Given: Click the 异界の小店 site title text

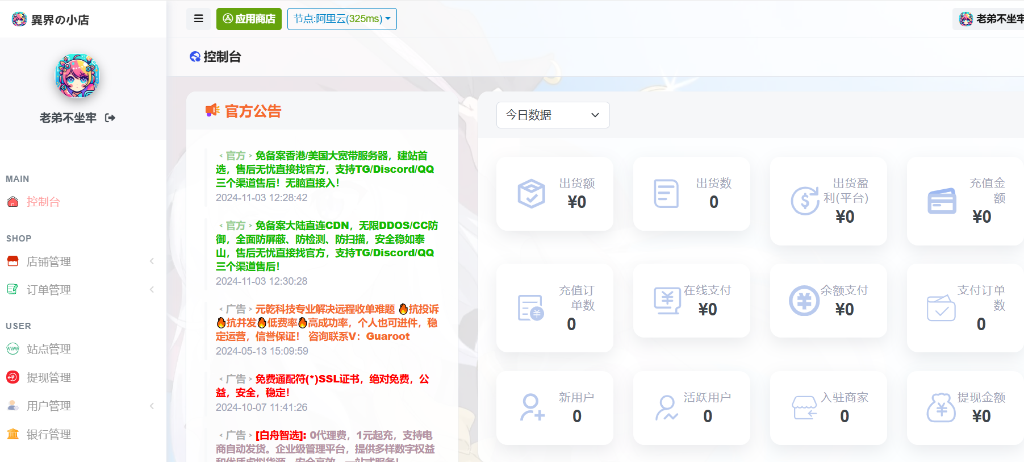Looking at the screenshot, I should pos(60,20).
